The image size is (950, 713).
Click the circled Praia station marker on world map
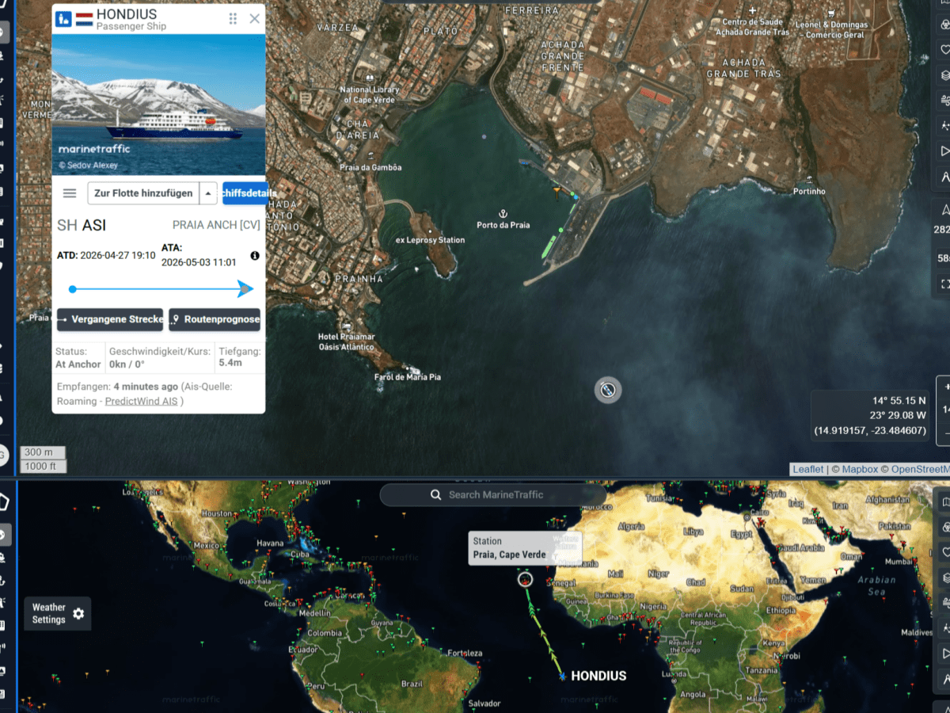pos(525,580)
